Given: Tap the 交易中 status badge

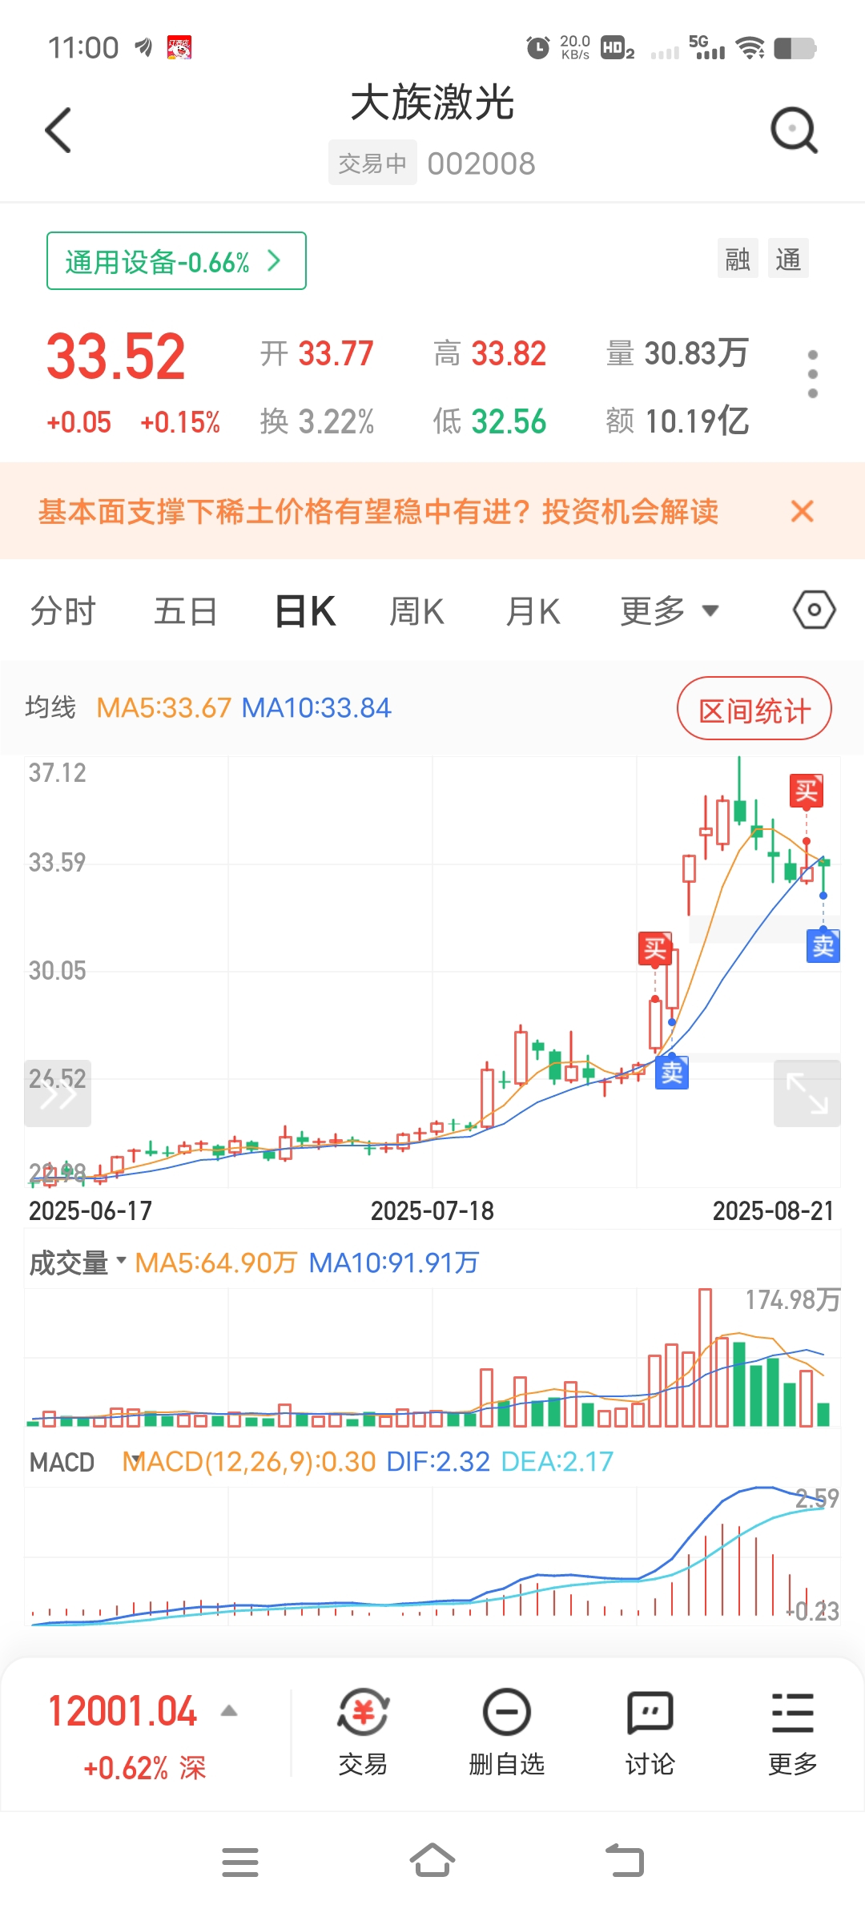Looking at the screenshot, I should point(372,163).
